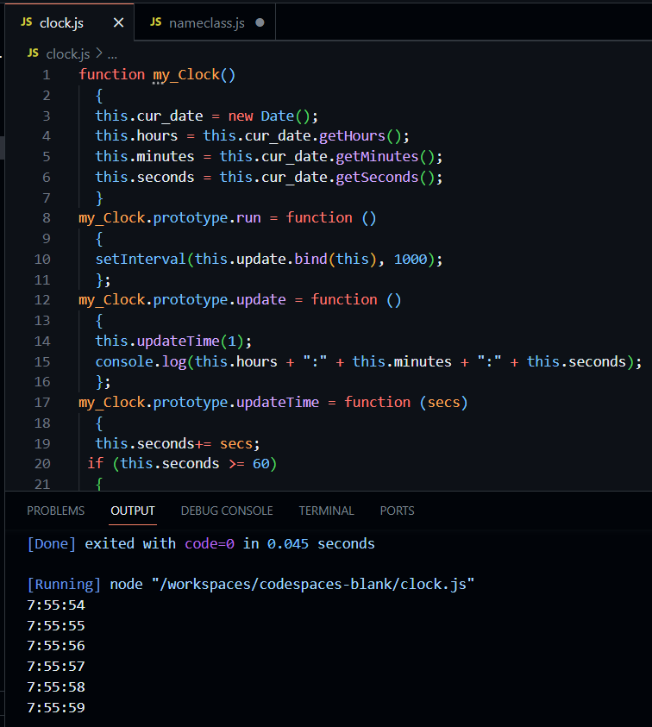Click the 'secs' parameter on line 17

point(444,403)
